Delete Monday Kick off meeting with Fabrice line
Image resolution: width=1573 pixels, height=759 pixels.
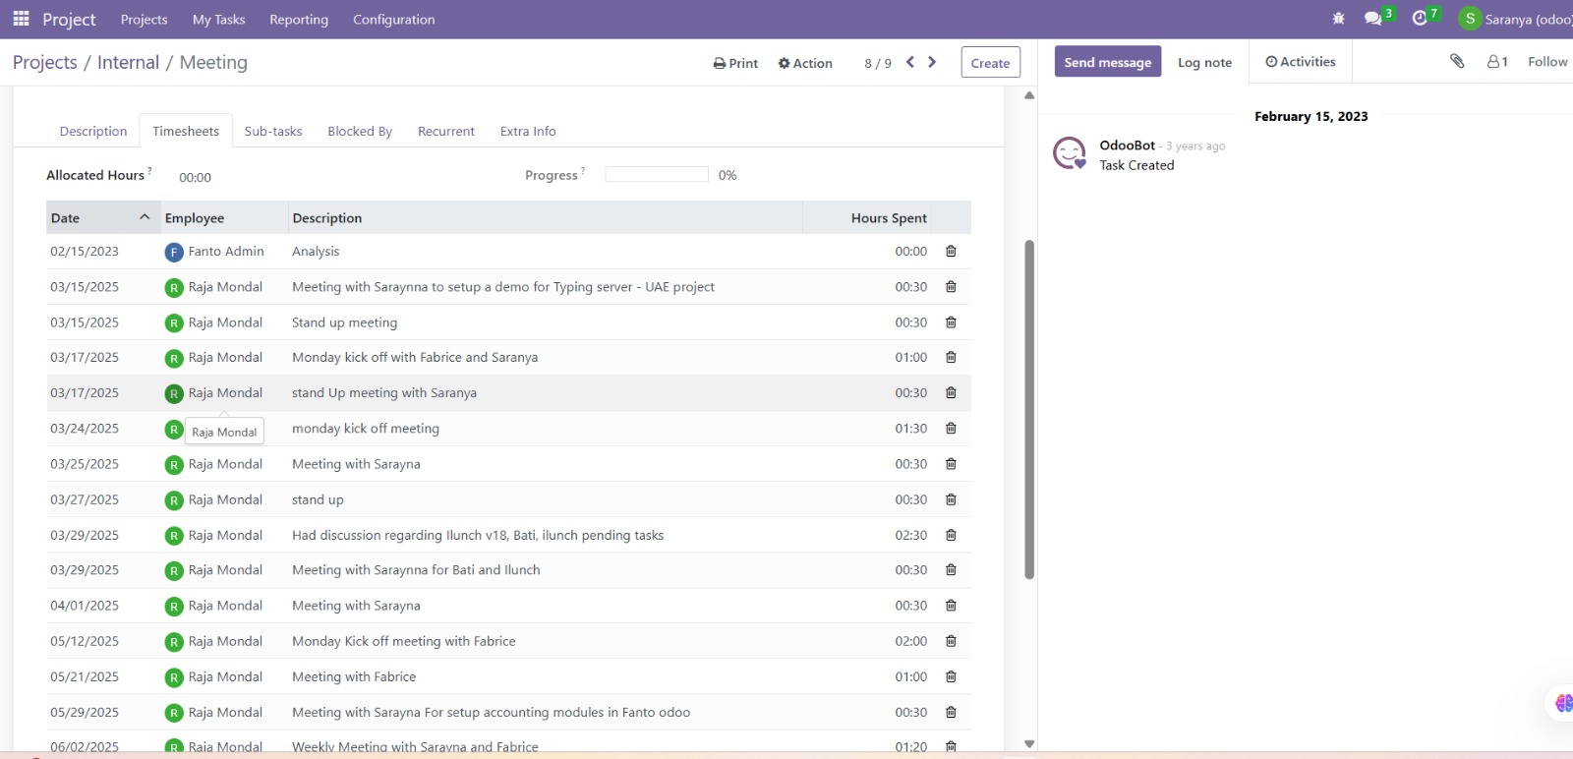click(951, 641)
